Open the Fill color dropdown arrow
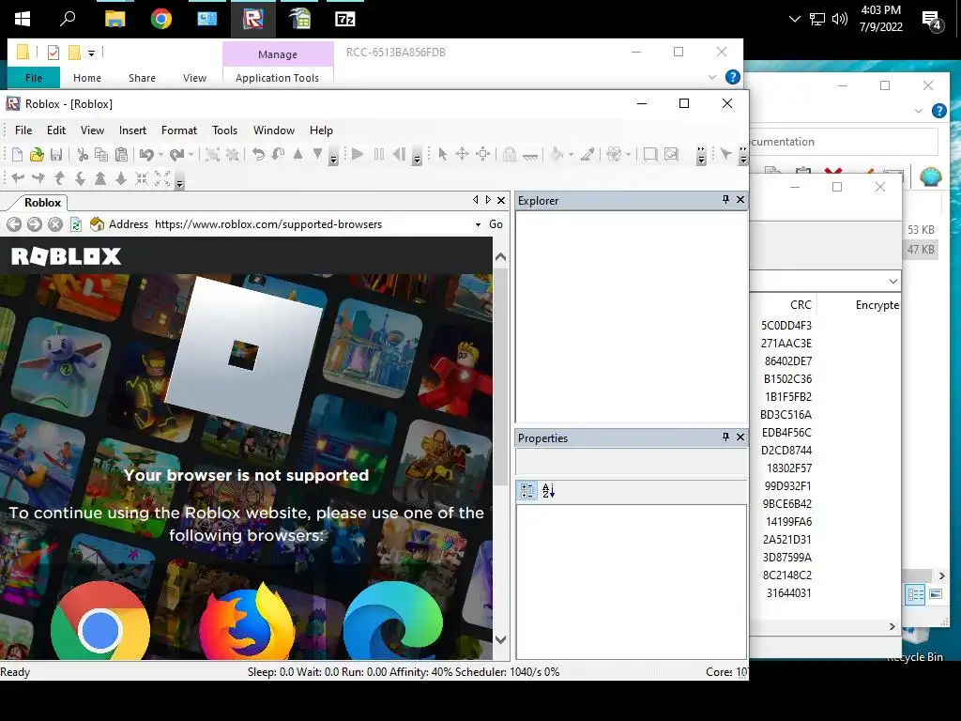Image resolution: width=961 pixels, height=721 pixels. (571, 155)
